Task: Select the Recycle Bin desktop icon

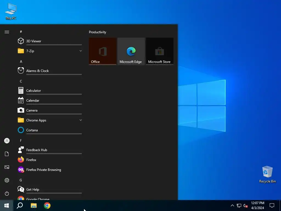Action: [x=267, y=174]
